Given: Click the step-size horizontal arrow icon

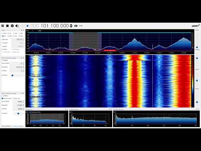Looking at the screenshot, I should coord(81,26).
